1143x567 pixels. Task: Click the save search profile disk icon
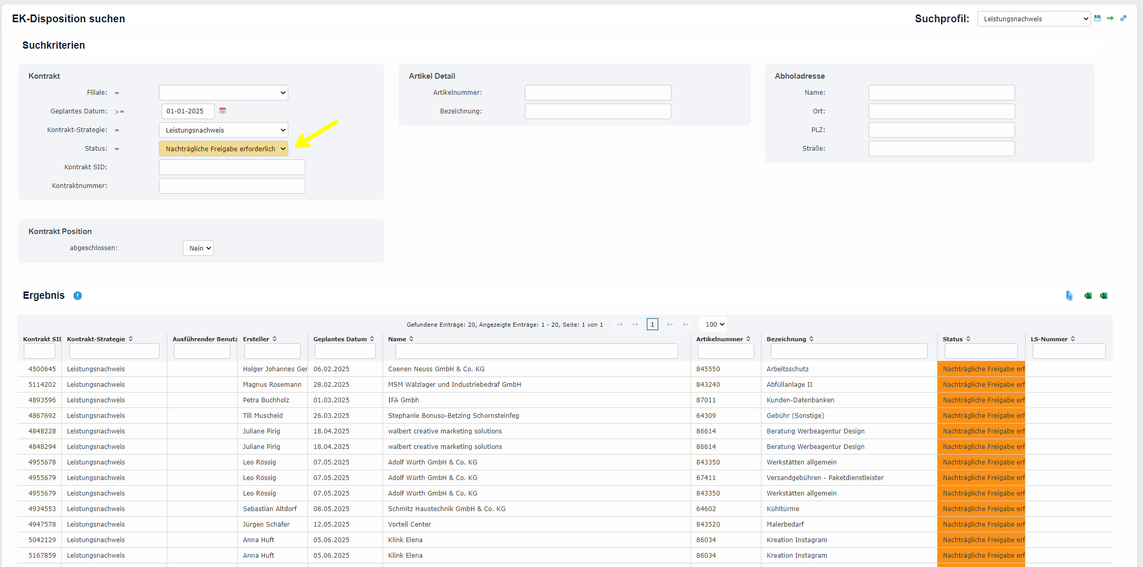pos(1097,18)
